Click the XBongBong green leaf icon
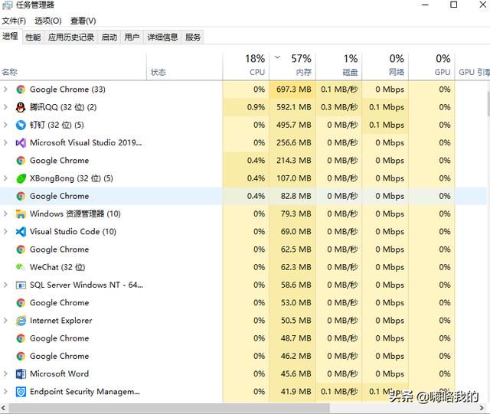The width and height of the screenshot is (490, 414). [x=21, y=179]
